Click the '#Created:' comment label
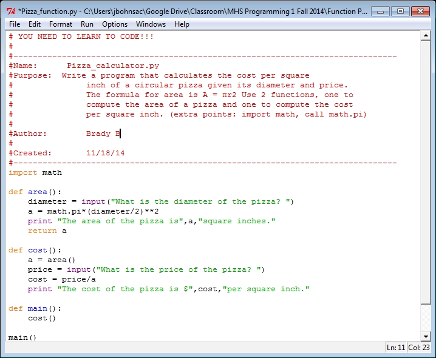This screenshot has height=358, width=436. coord(30,153)
